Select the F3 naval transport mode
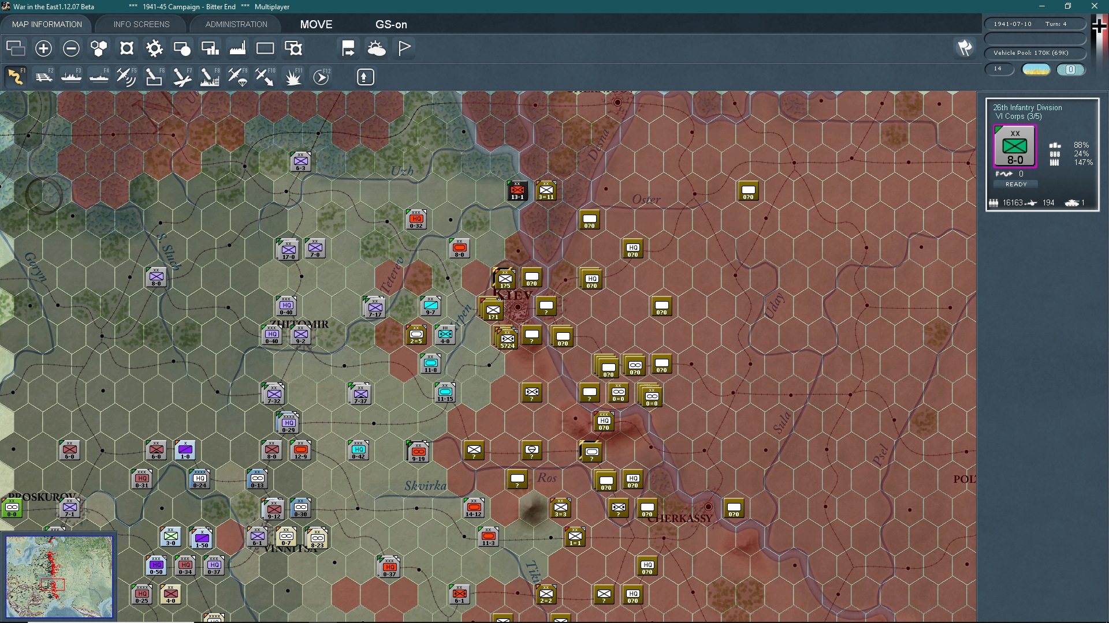Viewport: 1109px width, 623px height. point(71,77)
